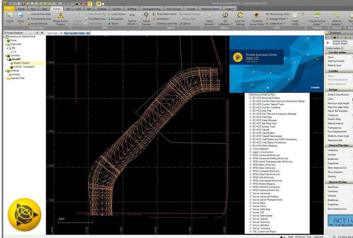
Task: Open Time-Based View
Action: coord(95,19)
